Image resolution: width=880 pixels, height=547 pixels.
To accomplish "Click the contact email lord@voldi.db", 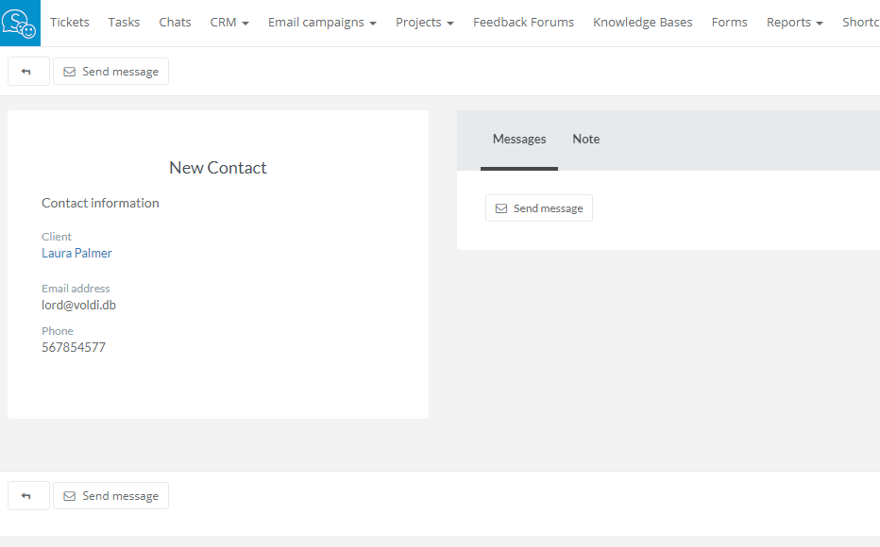I will click(78, 306).
